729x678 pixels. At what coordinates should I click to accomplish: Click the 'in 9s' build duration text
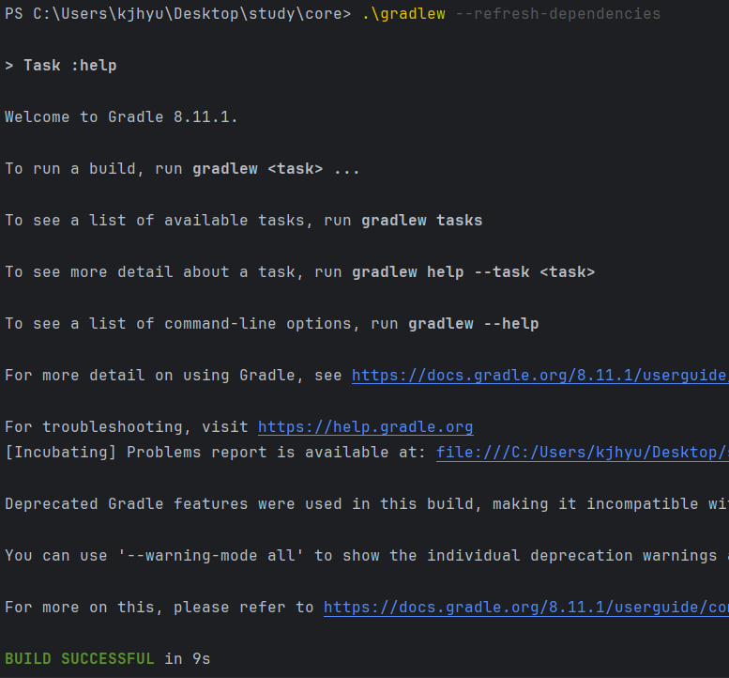(188, 659)
